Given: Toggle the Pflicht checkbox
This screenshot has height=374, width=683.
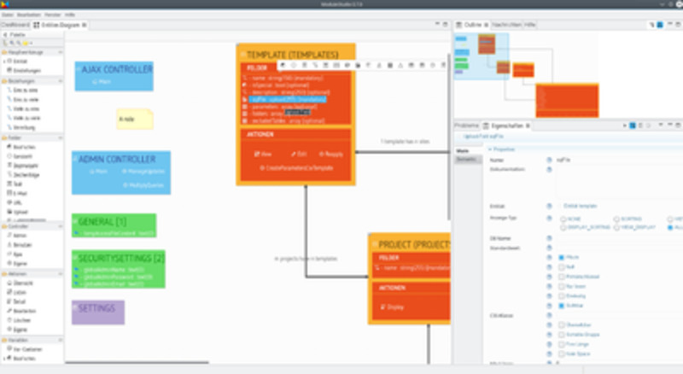Looking at the screenshot, I should pyautogui.click(x=562, y=258).
